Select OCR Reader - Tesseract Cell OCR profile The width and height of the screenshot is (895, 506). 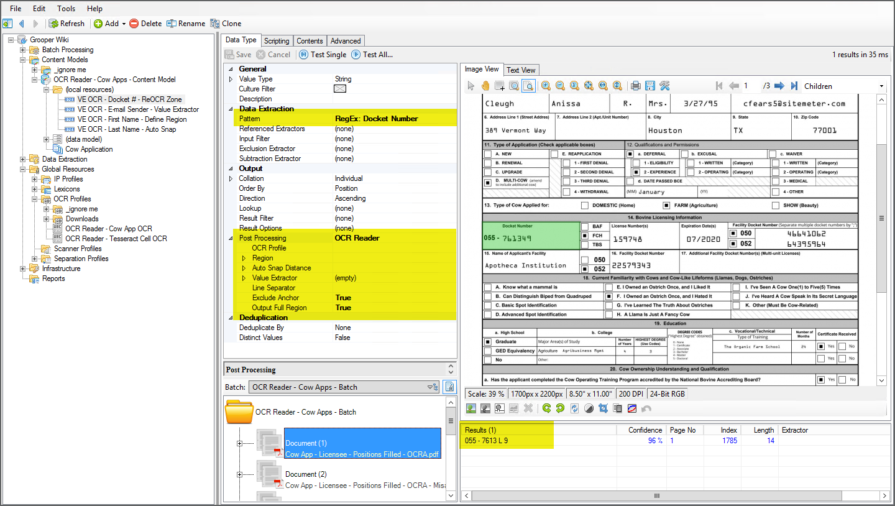pos(116,239)
